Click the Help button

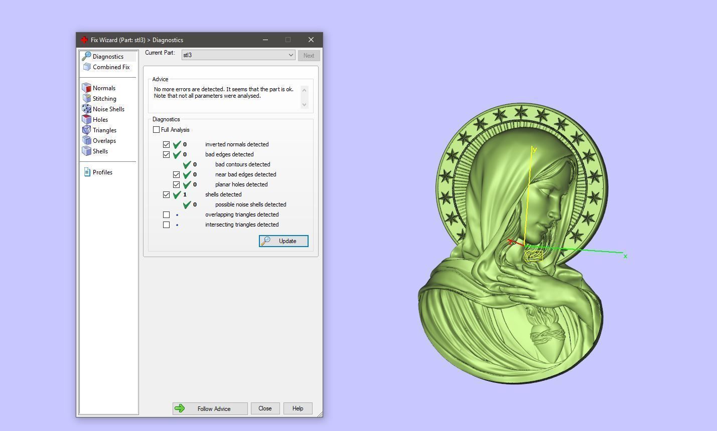click(x=298, y=408)
